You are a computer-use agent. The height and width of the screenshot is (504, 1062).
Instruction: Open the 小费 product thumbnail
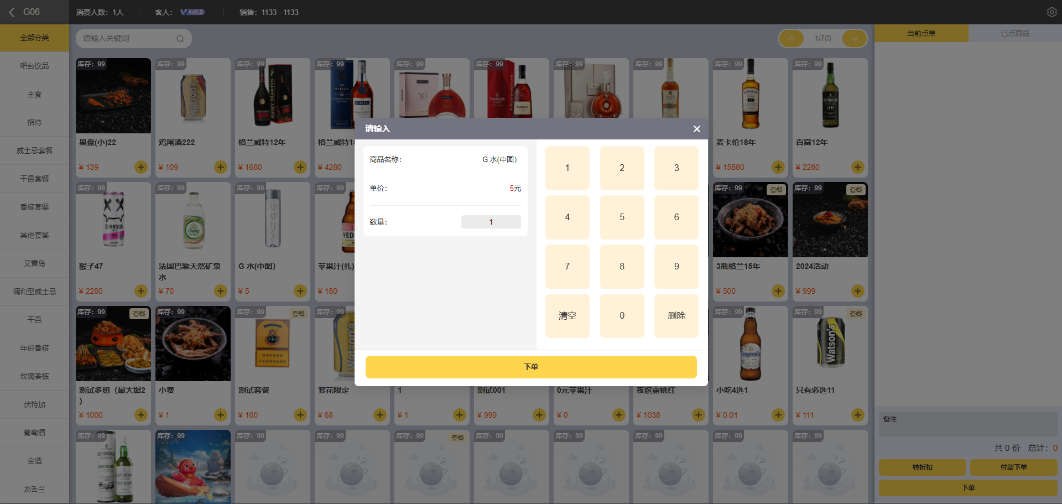point(193,344)
